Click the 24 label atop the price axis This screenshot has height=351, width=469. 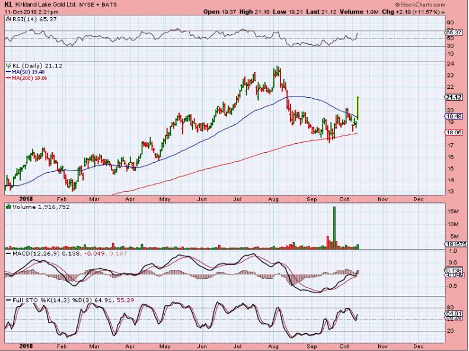click(x=451, y=63)
